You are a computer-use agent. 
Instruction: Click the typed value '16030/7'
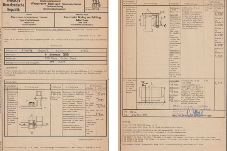point(43,51)
